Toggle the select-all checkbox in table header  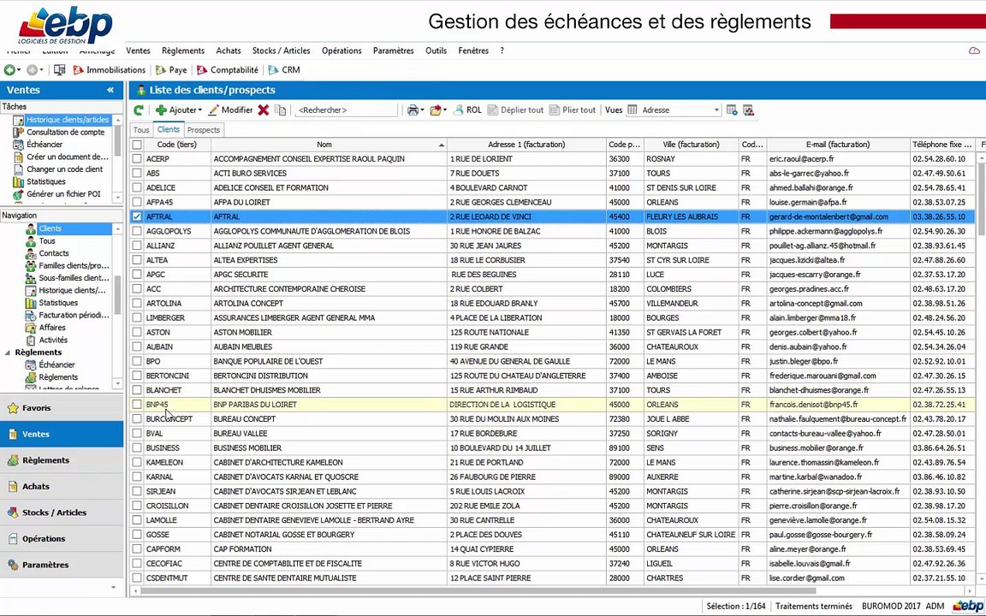[137, 145]
